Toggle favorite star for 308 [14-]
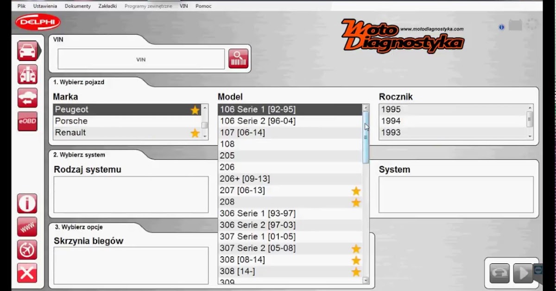 (x=356, y=272)
